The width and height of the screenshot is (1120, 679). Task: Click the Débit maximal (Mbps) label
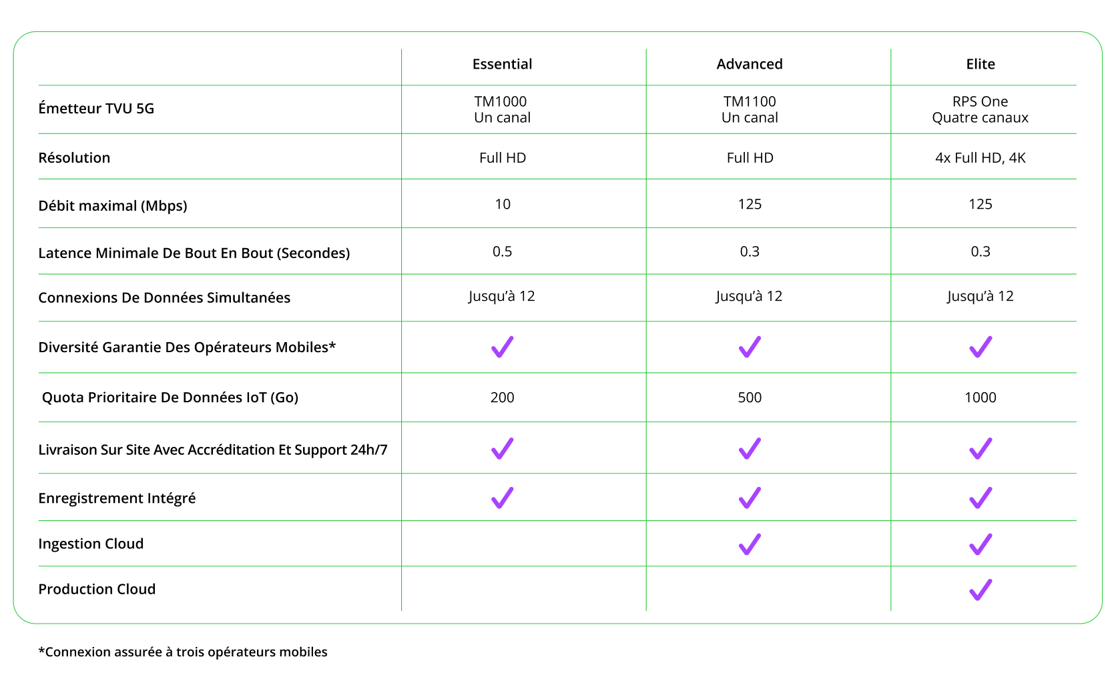pos(113,205)
